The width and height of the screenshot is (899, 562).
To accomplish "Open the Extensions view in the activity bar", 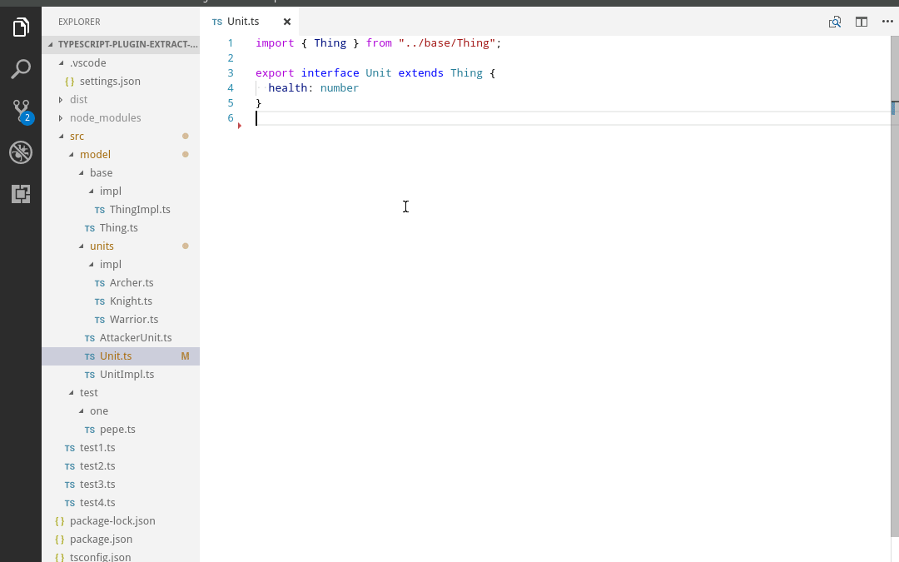I will pos(21,194).
